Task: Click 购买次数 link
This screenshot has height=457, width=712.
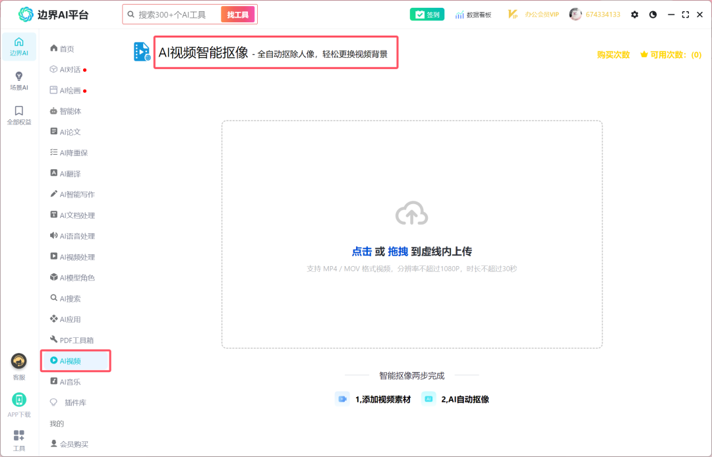Action: tap(613, 55)
